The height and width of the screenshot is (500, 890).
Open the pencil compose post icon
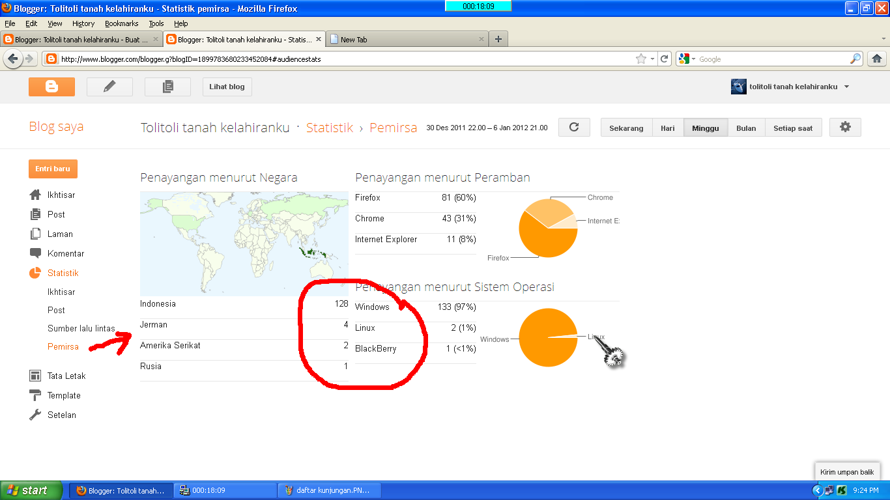pos(109,87)
